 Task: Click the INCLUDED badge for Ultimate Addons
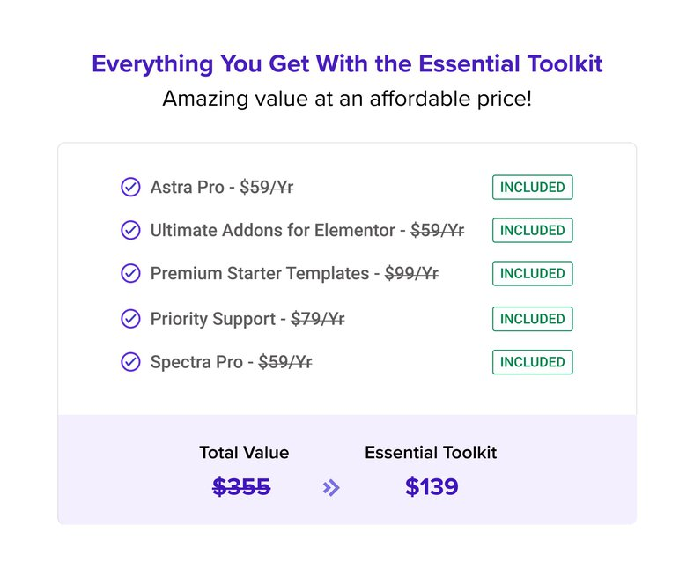pyautogui.click(x=533, y=230)
